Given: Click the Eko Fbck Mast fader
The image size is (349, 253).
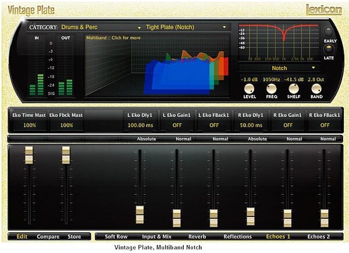Looking at the screenshot, I should pyautogui.click(x=66, y=155).
